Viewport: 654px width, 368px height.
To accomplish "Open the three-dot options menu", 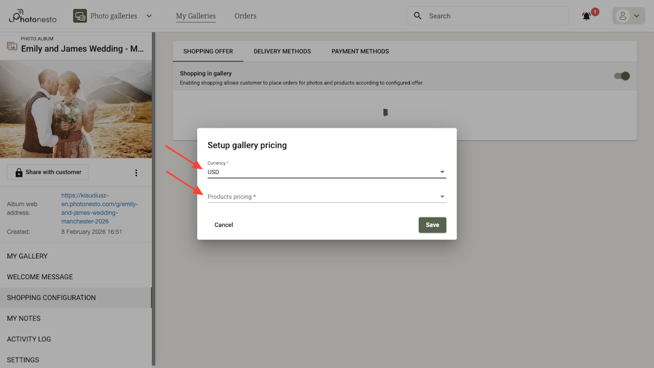I will coord(136,172).
